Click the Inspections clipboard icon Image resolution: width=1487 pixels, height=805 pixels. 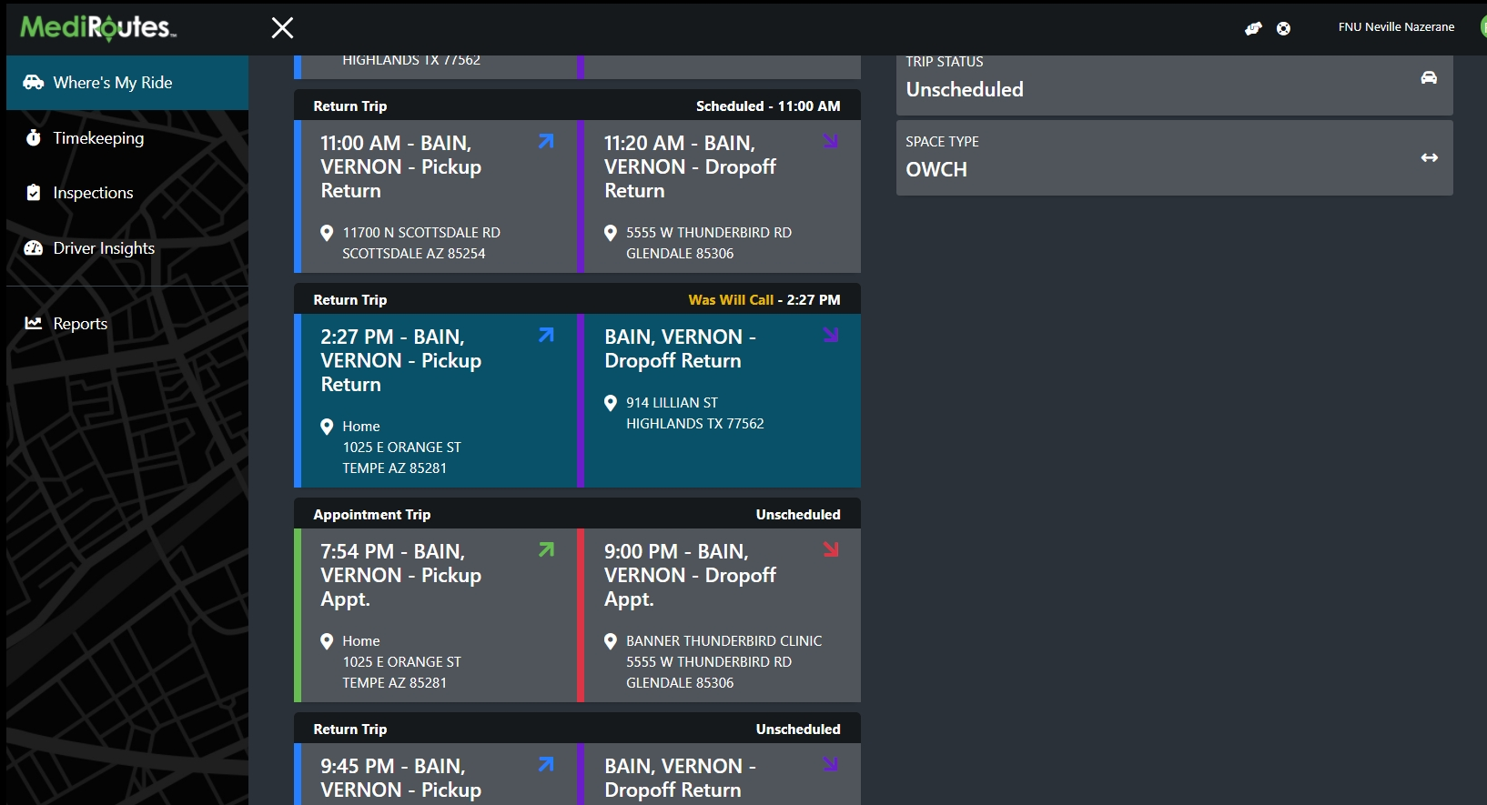pos(34,193)
